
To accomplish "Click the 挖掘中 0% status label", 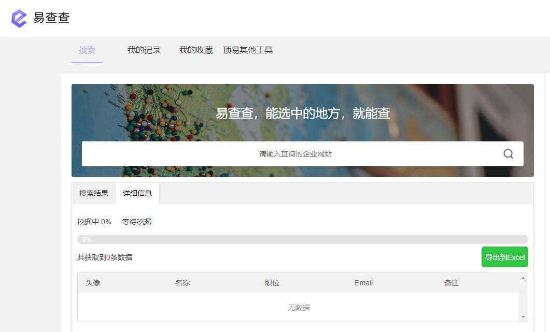I will [95, 221].
